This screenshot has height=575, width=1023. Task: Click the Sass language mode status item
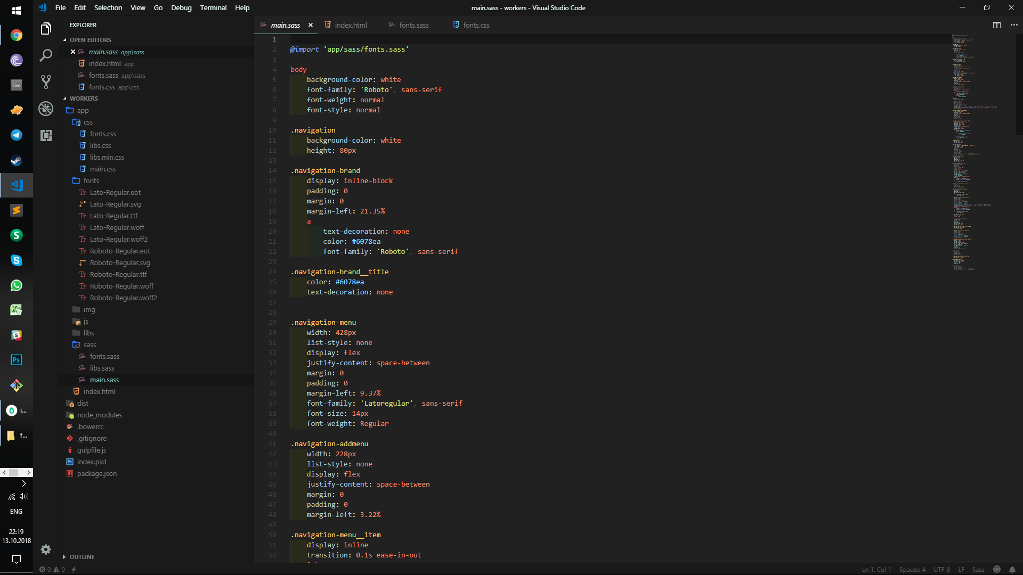978,569
